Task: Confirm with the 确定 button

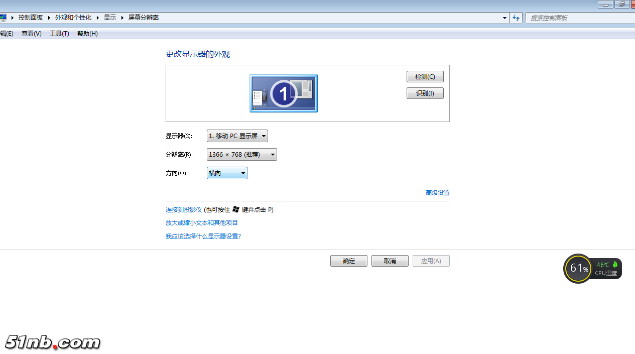Action: 348,261
